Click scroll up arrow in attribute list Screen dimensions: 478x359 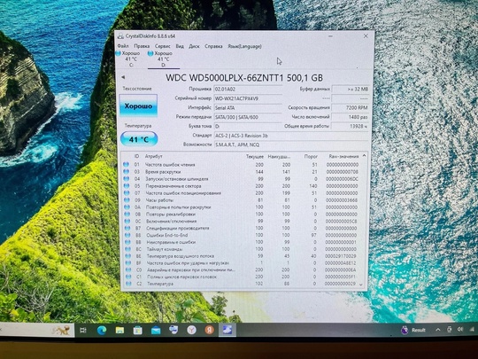tap(364, 156)
